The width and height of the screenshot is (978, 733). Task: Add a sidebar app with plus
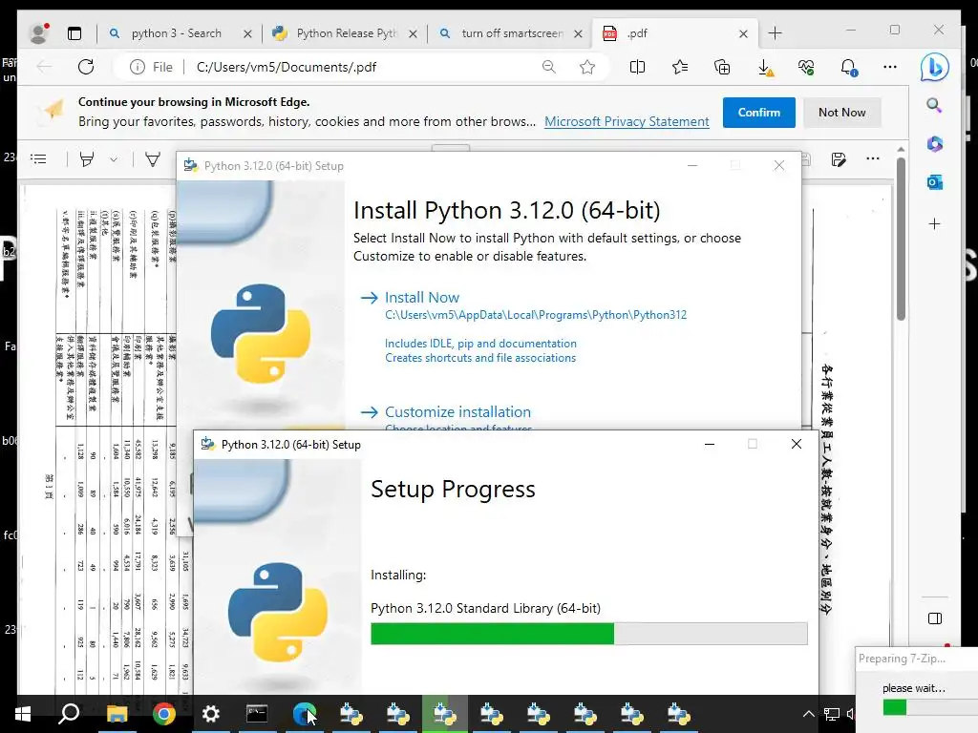tap(934, 223)
